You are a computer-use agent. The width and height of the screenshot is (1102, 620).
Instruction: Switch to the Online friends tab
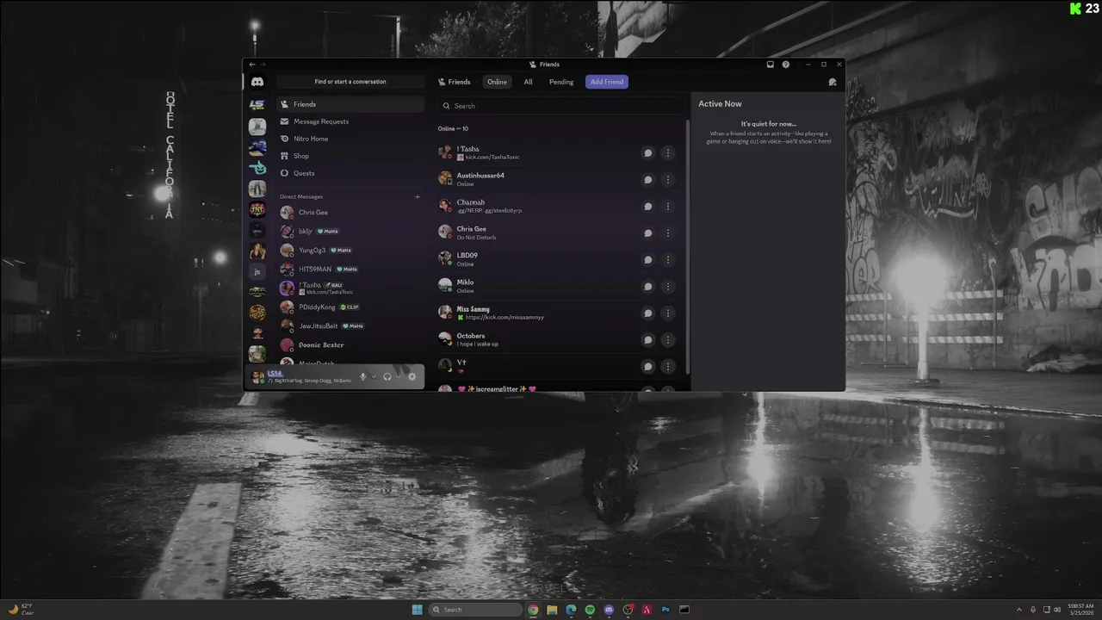coord(497,82)
